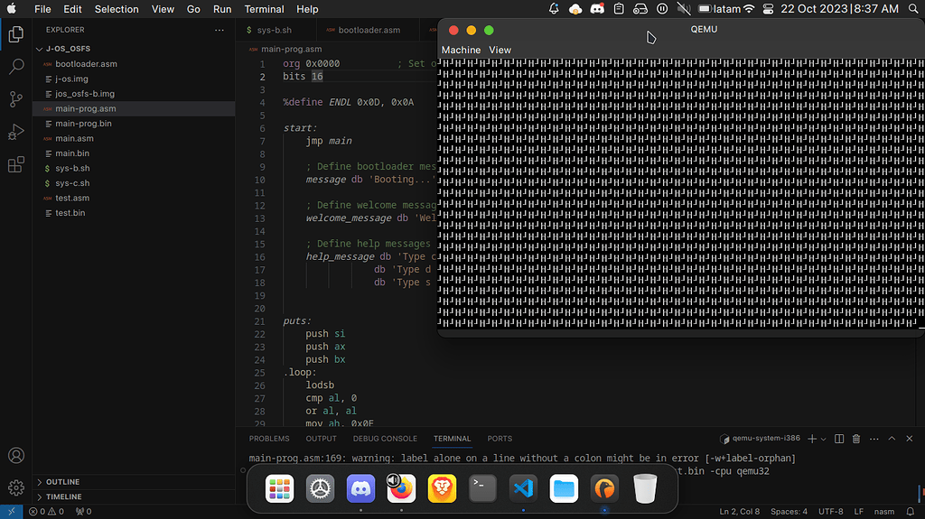Change encoding via UTF-8 status item
Screen dimensions: 925x519
click(x=831, y=512)
